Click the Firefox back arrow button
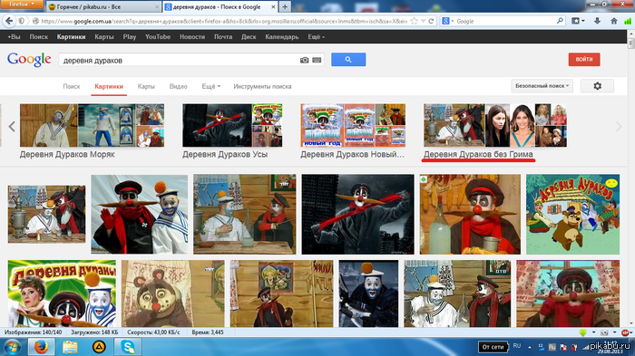 click(9, 21)
